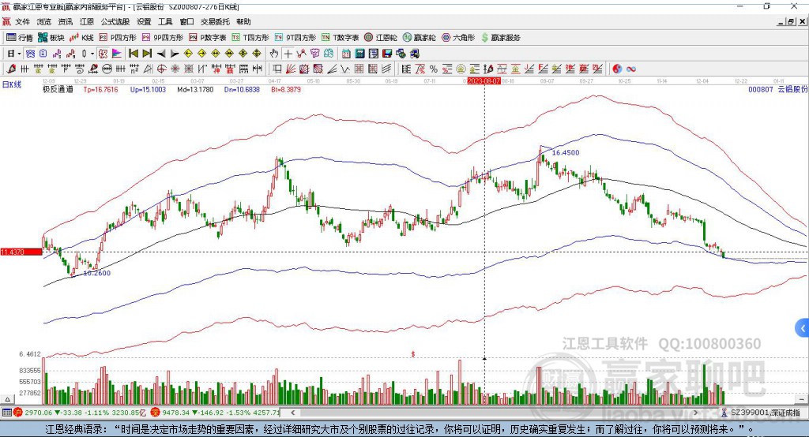The width and height of the screenshot is (809, 437).
Task: Click the 极反通道 indicator name
Action: click(x=58, y=89)
